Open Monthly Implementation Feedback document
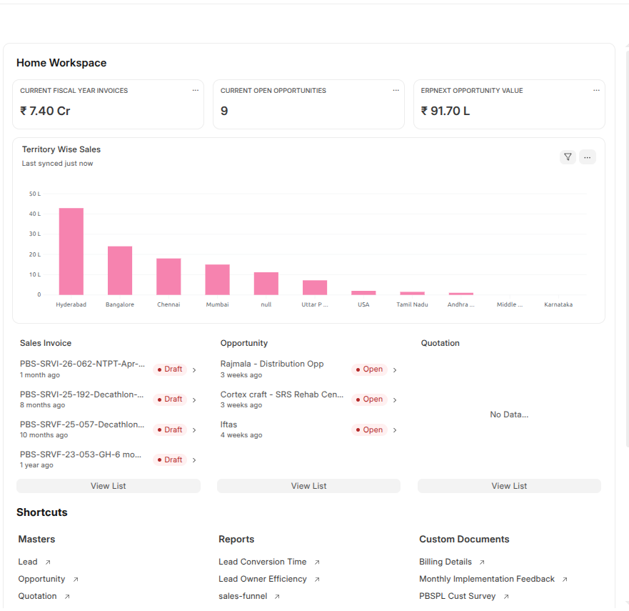629x611 pixels. click(487, 579)
